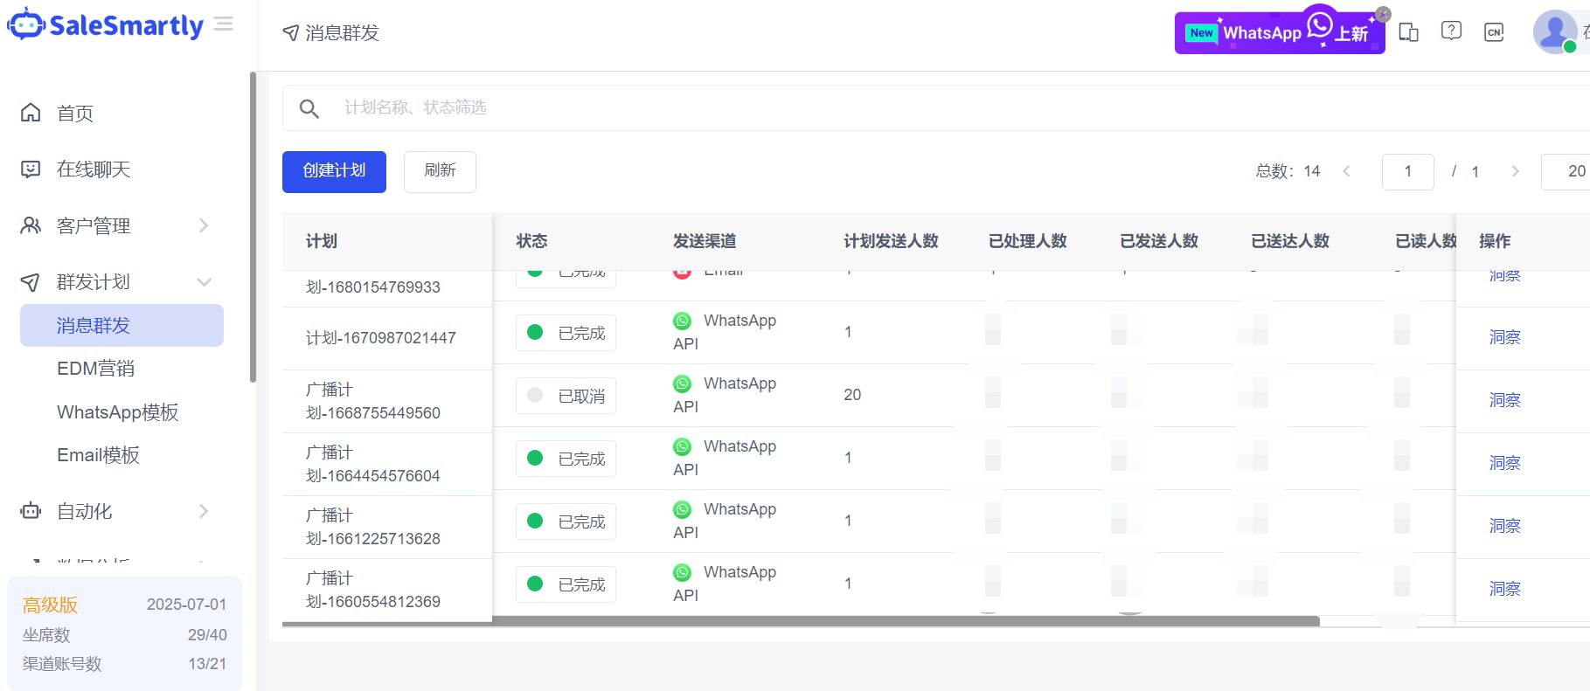The width and height of the screenshot is (1590, 691).
Task: Go to next page arrow
Action: pos(1515,171)
